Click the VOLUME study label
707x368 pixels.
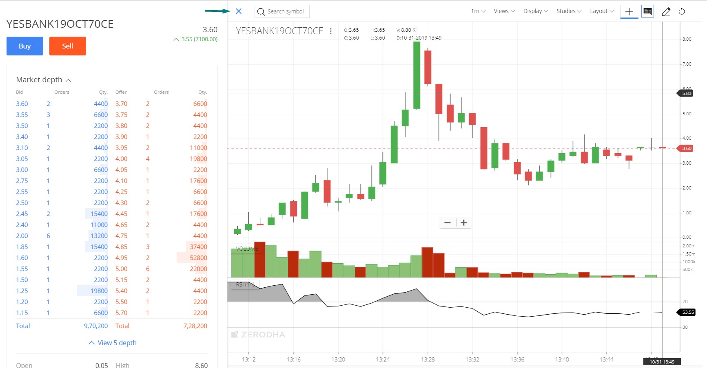pos(247,249)
